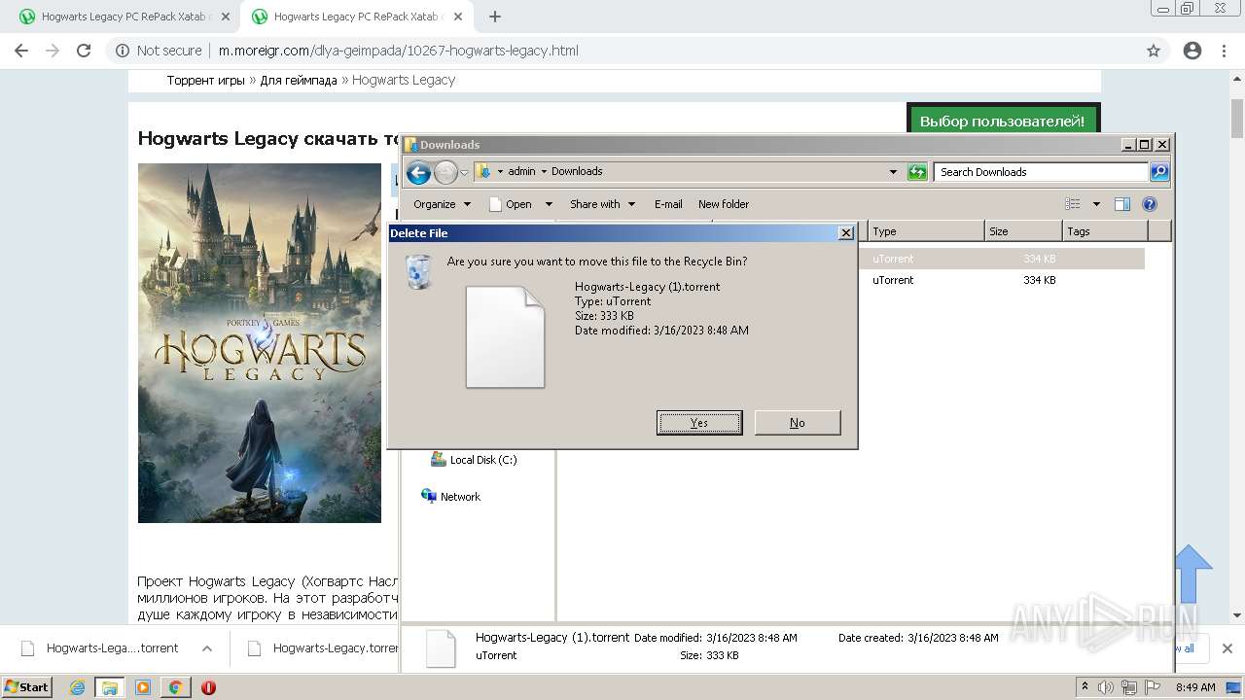This screenshot has width=1245, height=700.
Task: Click the browser address bar URL
Action: point(398,51)
